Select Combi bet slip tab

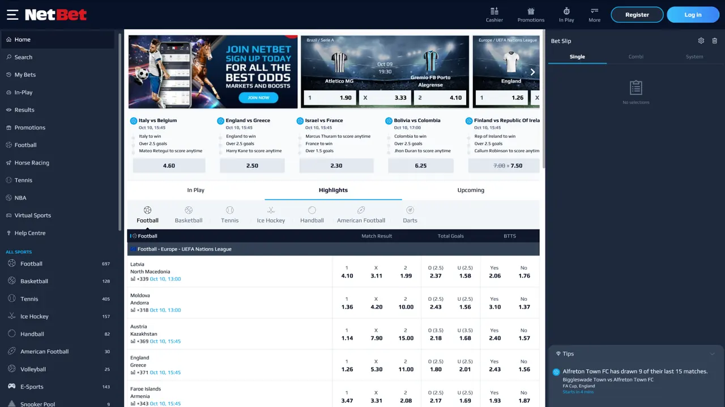[636, 57]
